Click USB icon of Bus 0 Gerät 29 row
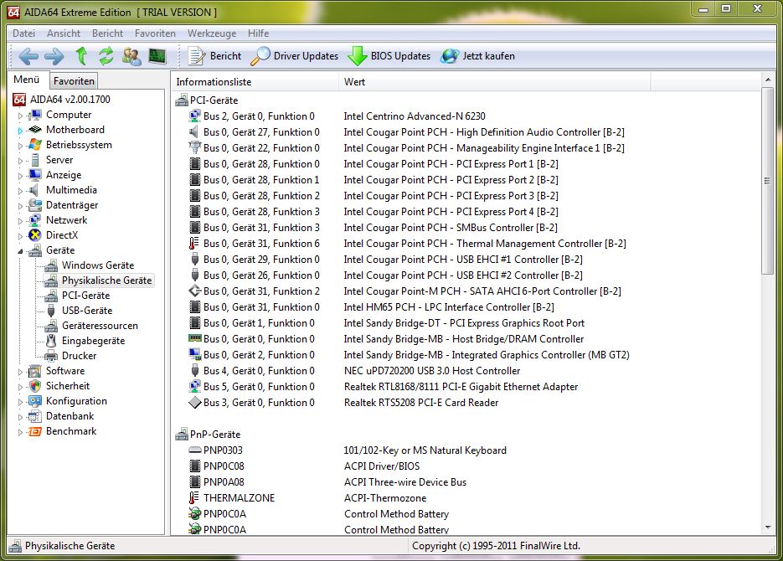 pos(195,260)
